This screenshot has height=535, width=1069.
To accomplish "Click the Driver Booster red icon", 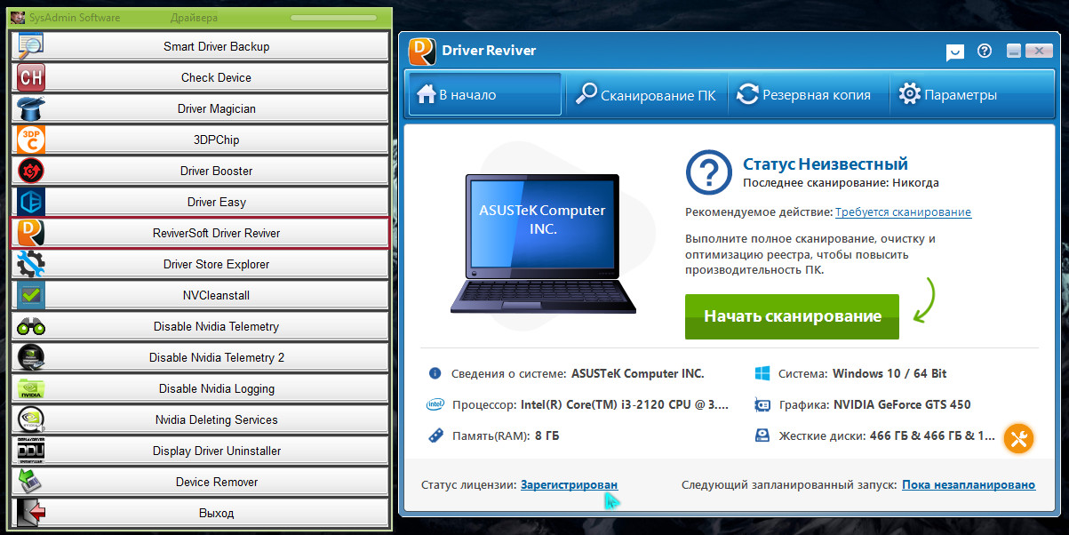I will (31, 171).
